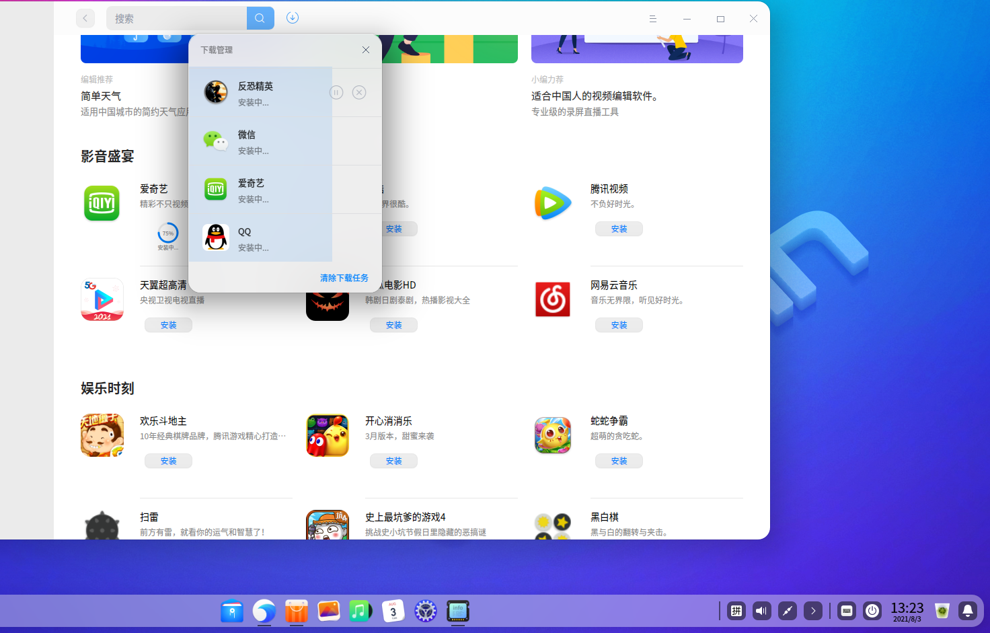This screenshot has width=990, height=633.
Task: Open the 黑白棋 app icon
Action: tap(553, 526)
